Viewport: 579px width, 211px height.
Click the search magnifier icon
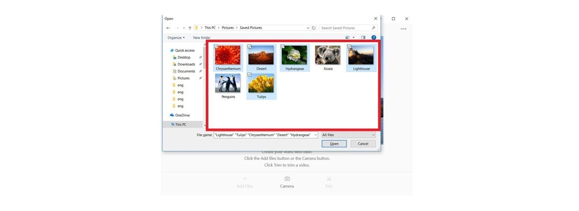pos(373,28)
